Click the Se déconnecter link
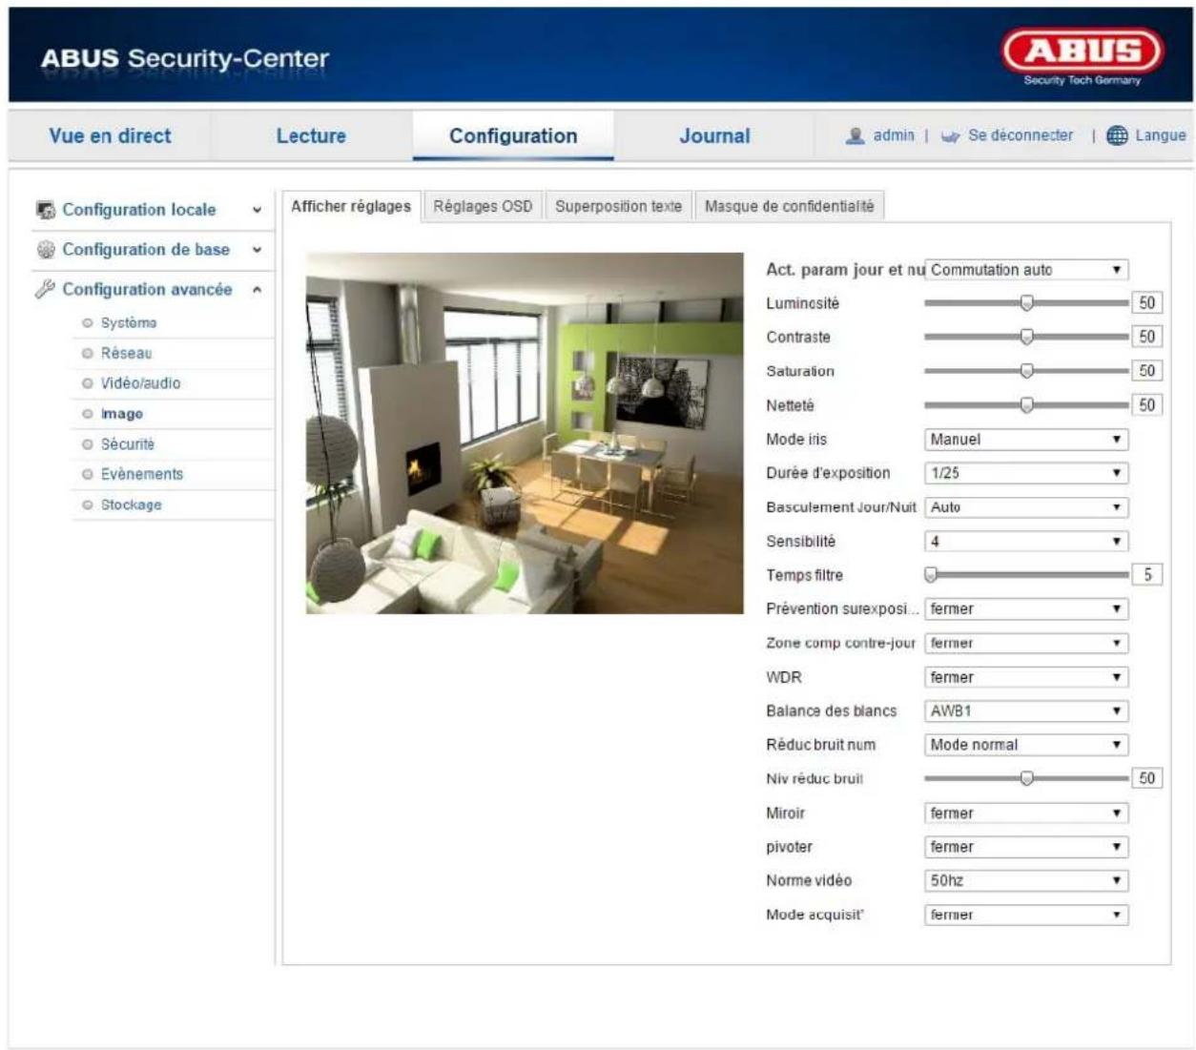 click(x=1021, y=135)
